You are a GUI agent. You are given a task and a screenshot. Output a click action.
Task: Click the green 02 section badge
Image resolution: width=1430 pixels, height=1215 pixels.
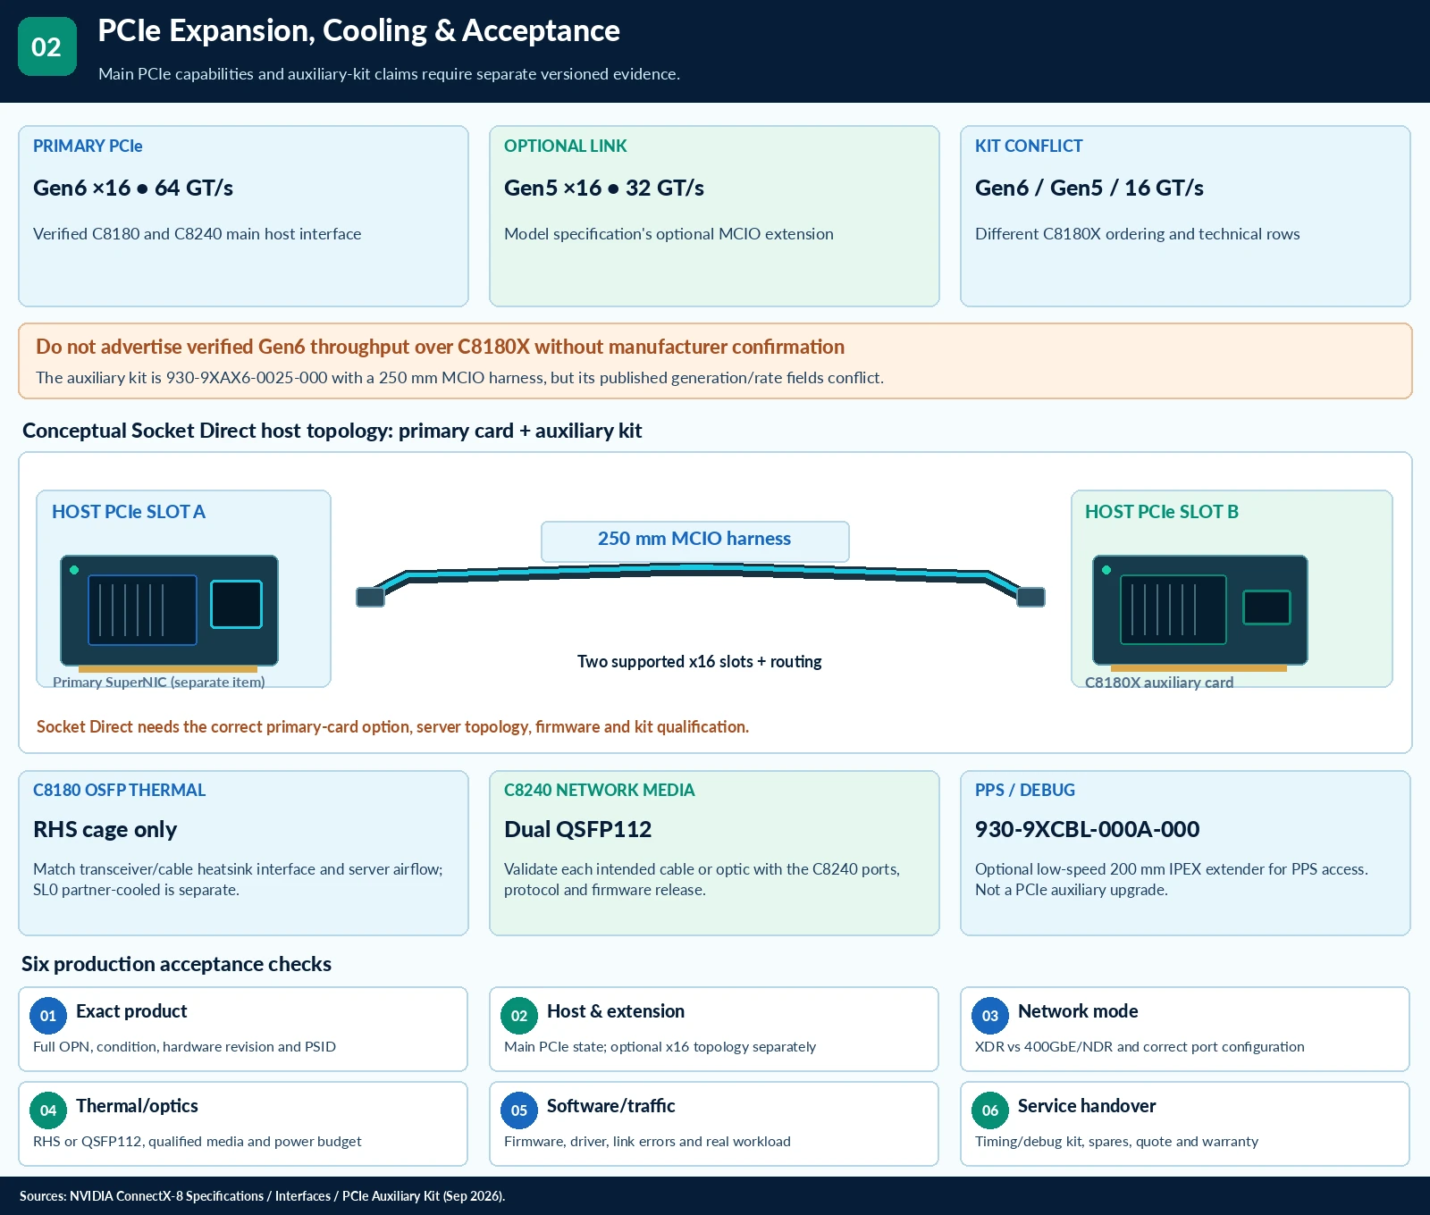point(47,46)
